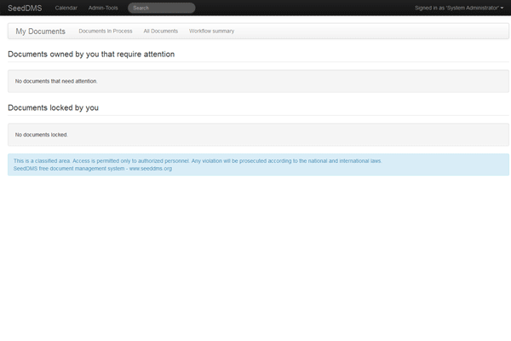Select the My Documents tab
Screen dimensions: 511x341
click(x=40, y=32)
